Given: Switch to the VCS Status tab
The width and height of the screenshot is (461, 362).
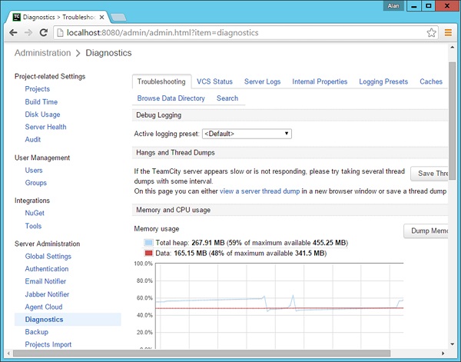Looking at the screenshot, I should [214, 81].
